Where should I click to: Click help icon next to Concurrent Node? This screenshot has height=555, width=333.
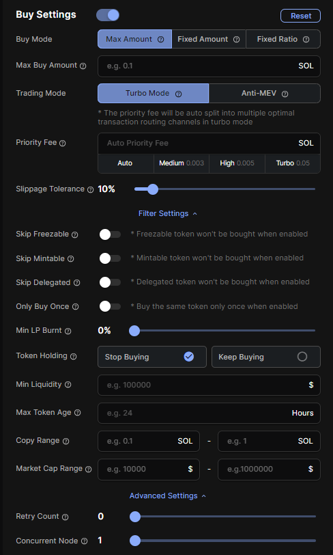tap(84, 541)
